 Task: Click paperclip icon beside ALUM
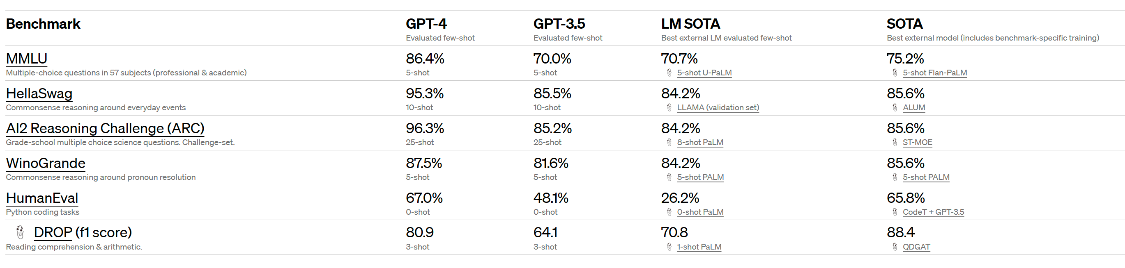(895, 108)
